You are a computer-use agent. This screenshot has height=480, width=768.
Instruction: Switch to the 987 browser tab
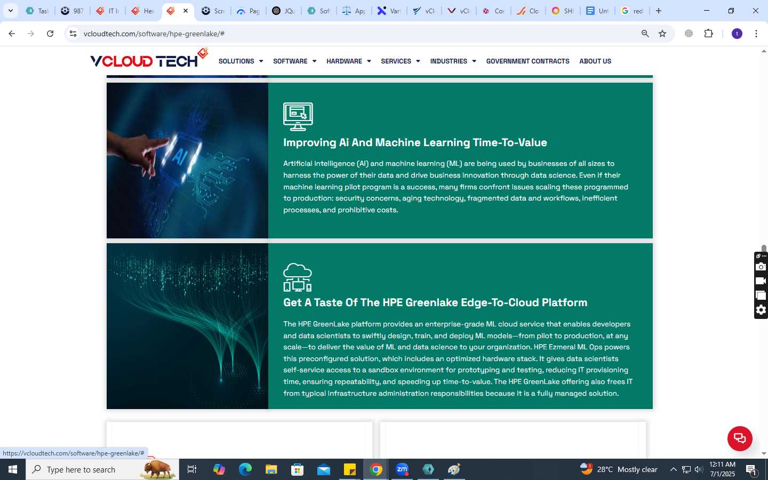pos(72,11)
